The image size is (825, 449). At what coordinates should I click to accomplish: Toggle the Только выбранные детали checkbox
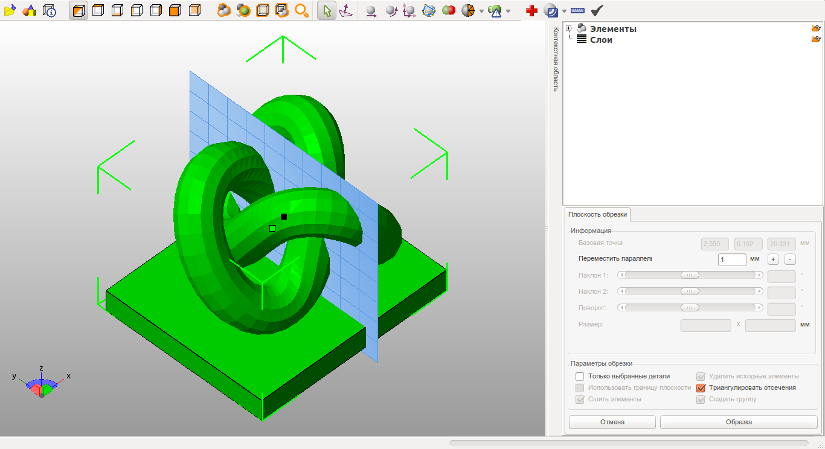580,377
